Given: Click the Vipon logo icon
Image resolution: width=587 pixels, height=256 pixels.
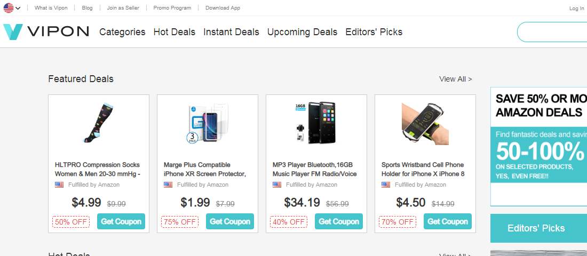Looking at the screenshot, I should point(13,32).
